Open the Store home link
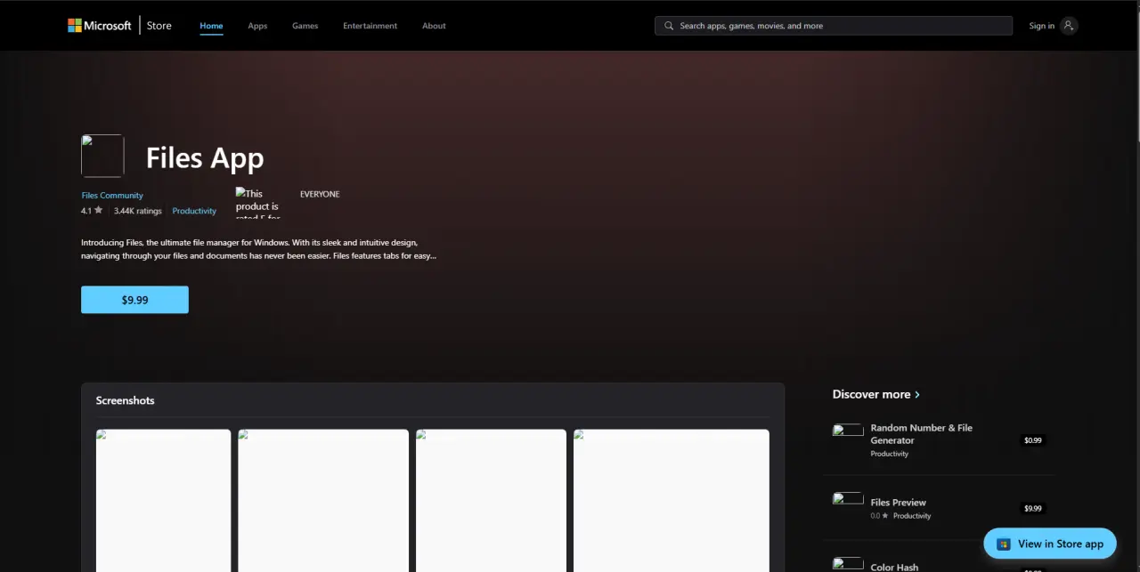Screen dimensions: 1140x572 159,26
